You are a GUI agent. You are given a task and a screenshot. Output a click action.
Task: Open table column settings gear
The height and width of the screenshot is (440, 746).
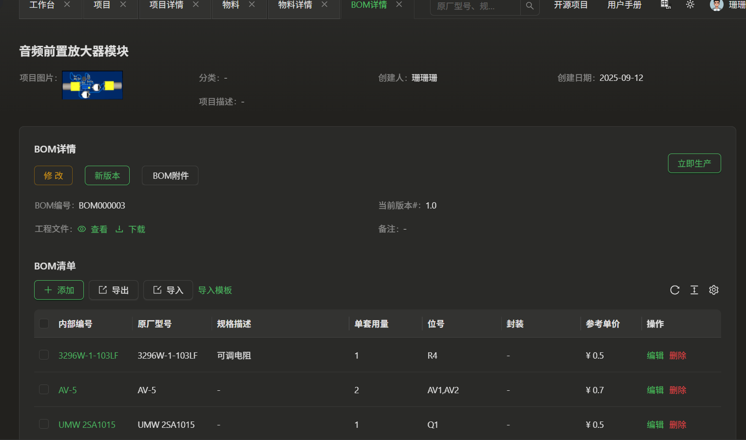click(714, 290)
